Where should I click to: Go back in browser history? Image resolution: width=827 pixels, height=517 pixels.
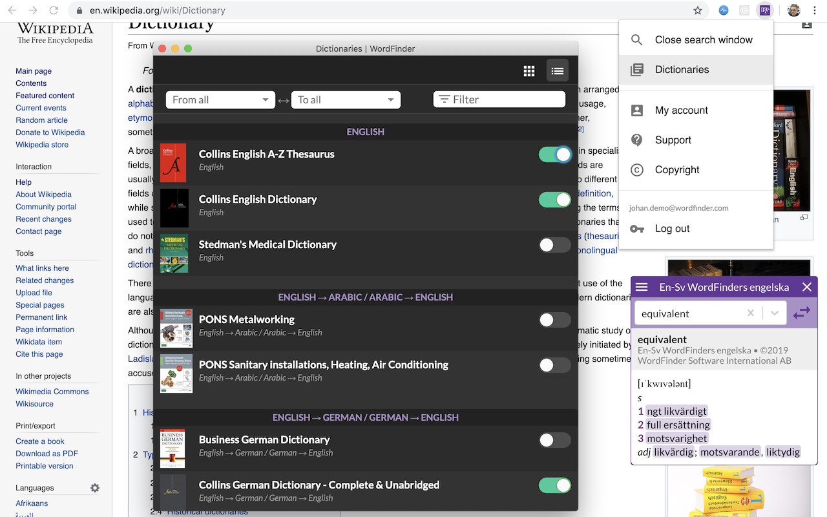tap(14, 10)
